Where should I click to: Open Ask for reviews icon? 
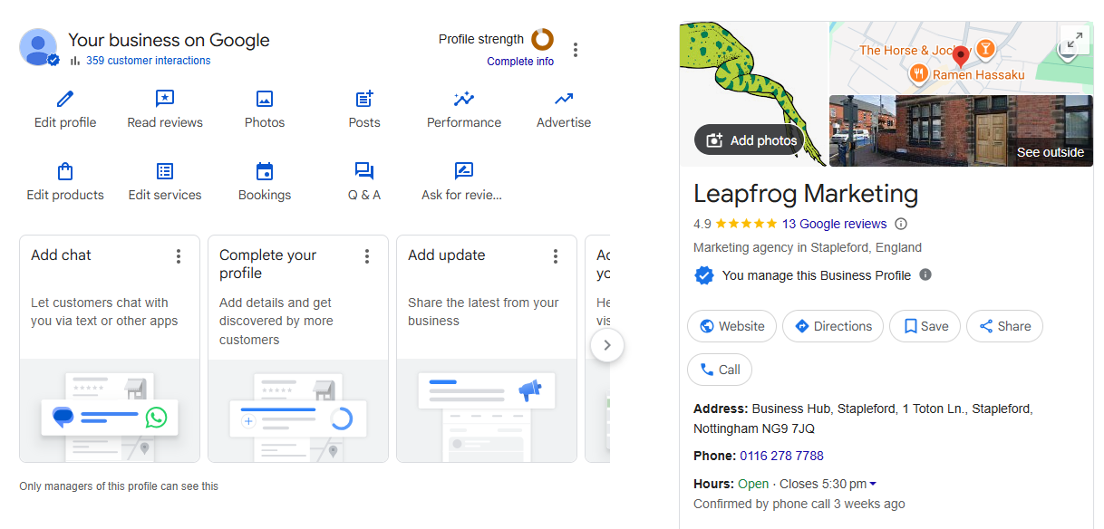[x=464, y=171]
